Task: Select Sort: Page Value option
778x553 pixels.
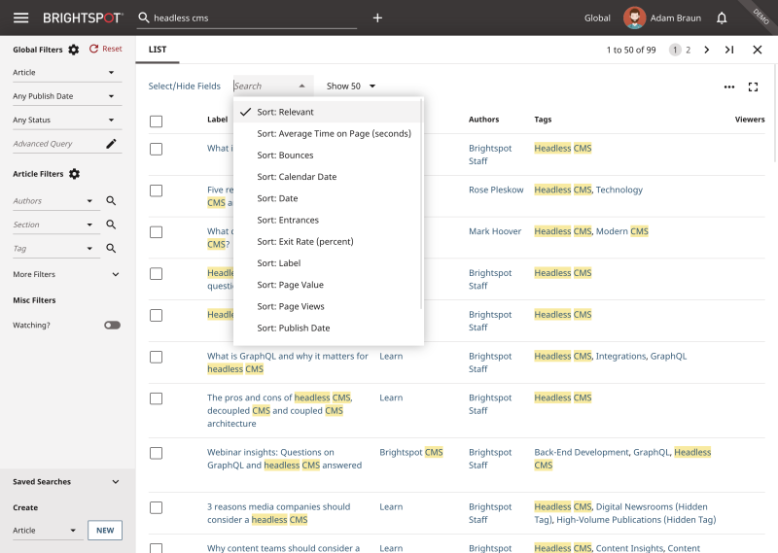Action: pos(328,285)
